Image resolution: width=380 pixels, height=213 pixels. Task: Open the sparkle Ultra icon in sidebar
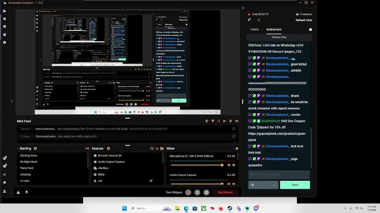pos(4,175)
